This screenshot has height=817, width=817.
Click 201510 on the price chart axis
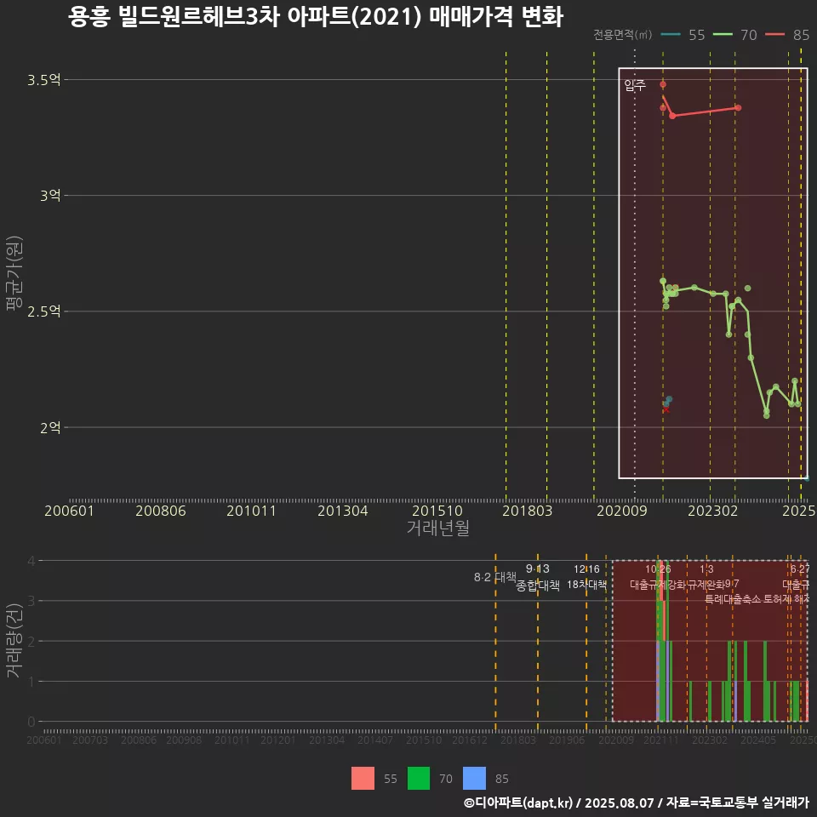coord(437,511)
